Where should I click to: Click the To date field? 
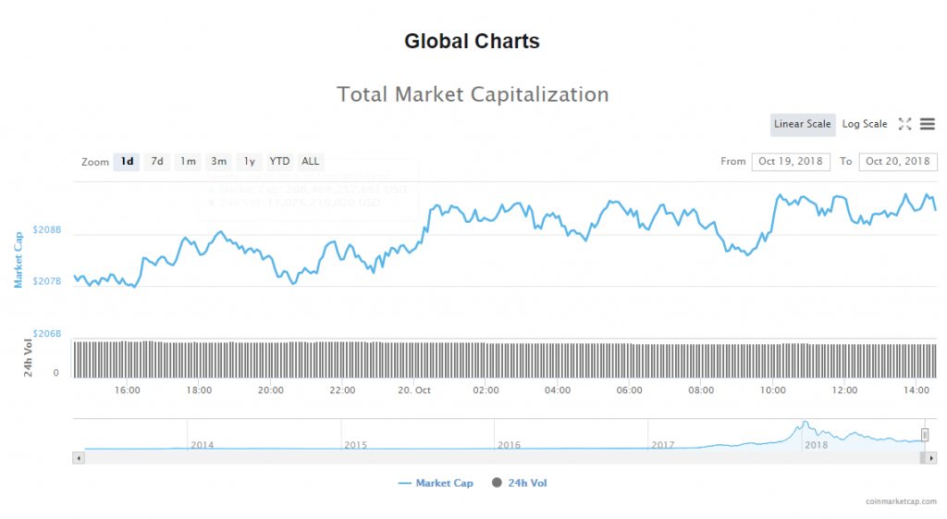click(x=898, y=161)
